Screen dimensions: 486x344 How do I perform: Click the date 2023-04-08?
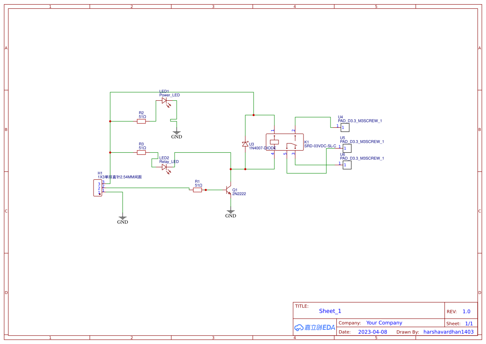(x=372, y=332)
